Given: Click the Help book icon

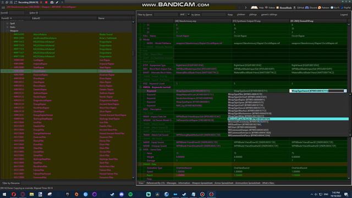Looking at the screenshot, I should 254,7.
